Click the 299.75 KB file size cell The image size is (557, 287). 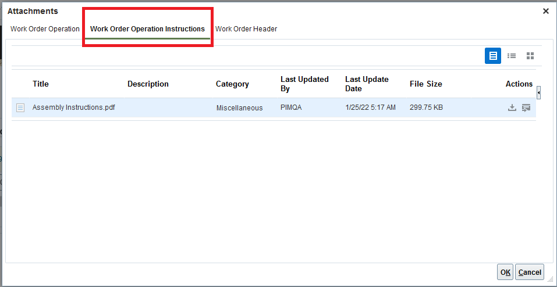point(426,107)
